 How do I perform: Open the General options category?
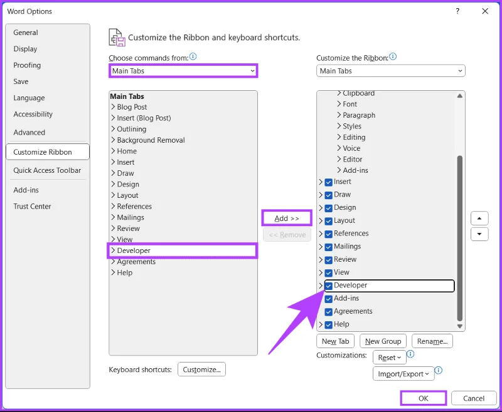click(x=26, y=33)
